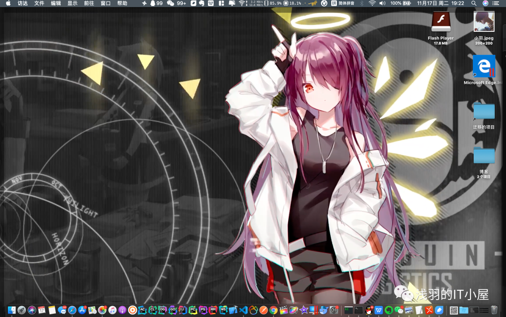The image size is (506, 317).
Task: Open Final Cut Pro in the Dock
Action: point(283,310)
